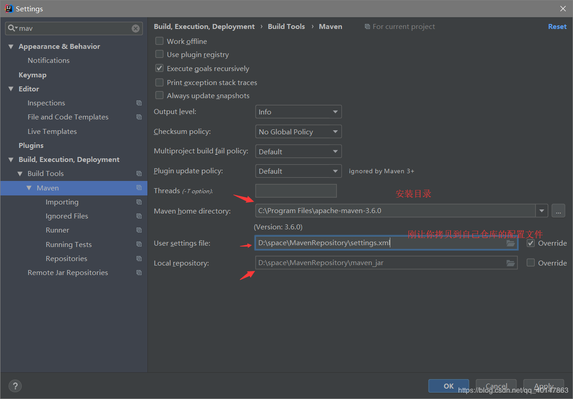Browse folder icon in User settings file field

tap(511, 243)
